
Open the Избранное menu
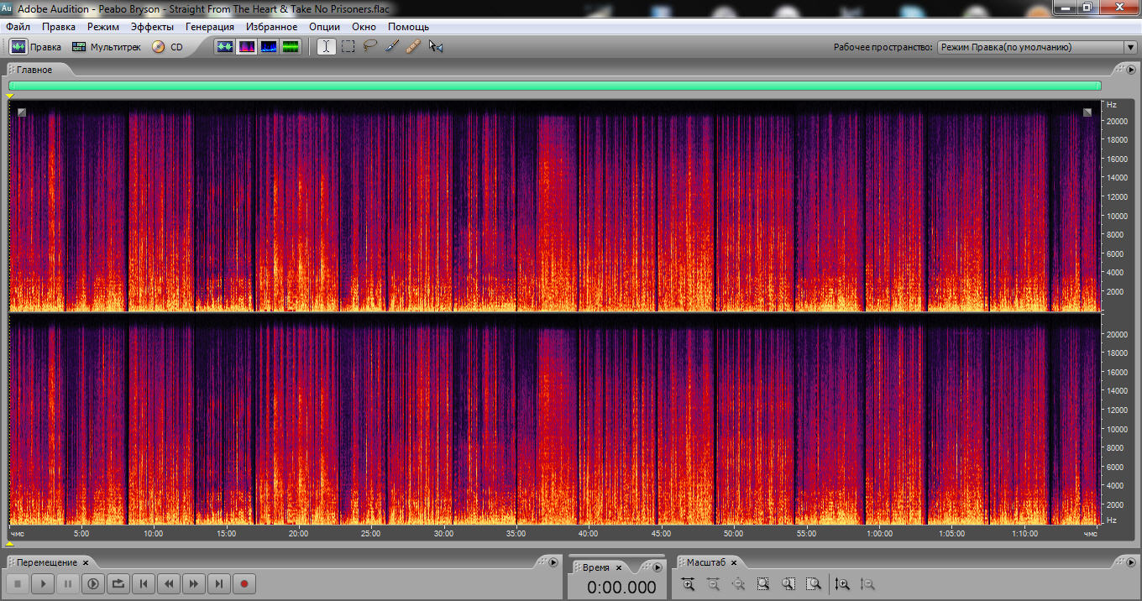pyautogui.click(x=271, y=27)
